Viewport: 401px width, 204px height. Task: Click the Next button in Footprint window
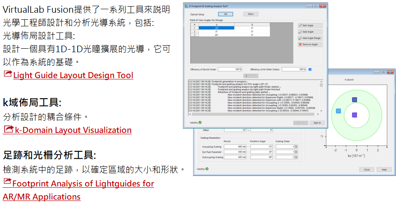pyautogui.click(x=317, y=123)
